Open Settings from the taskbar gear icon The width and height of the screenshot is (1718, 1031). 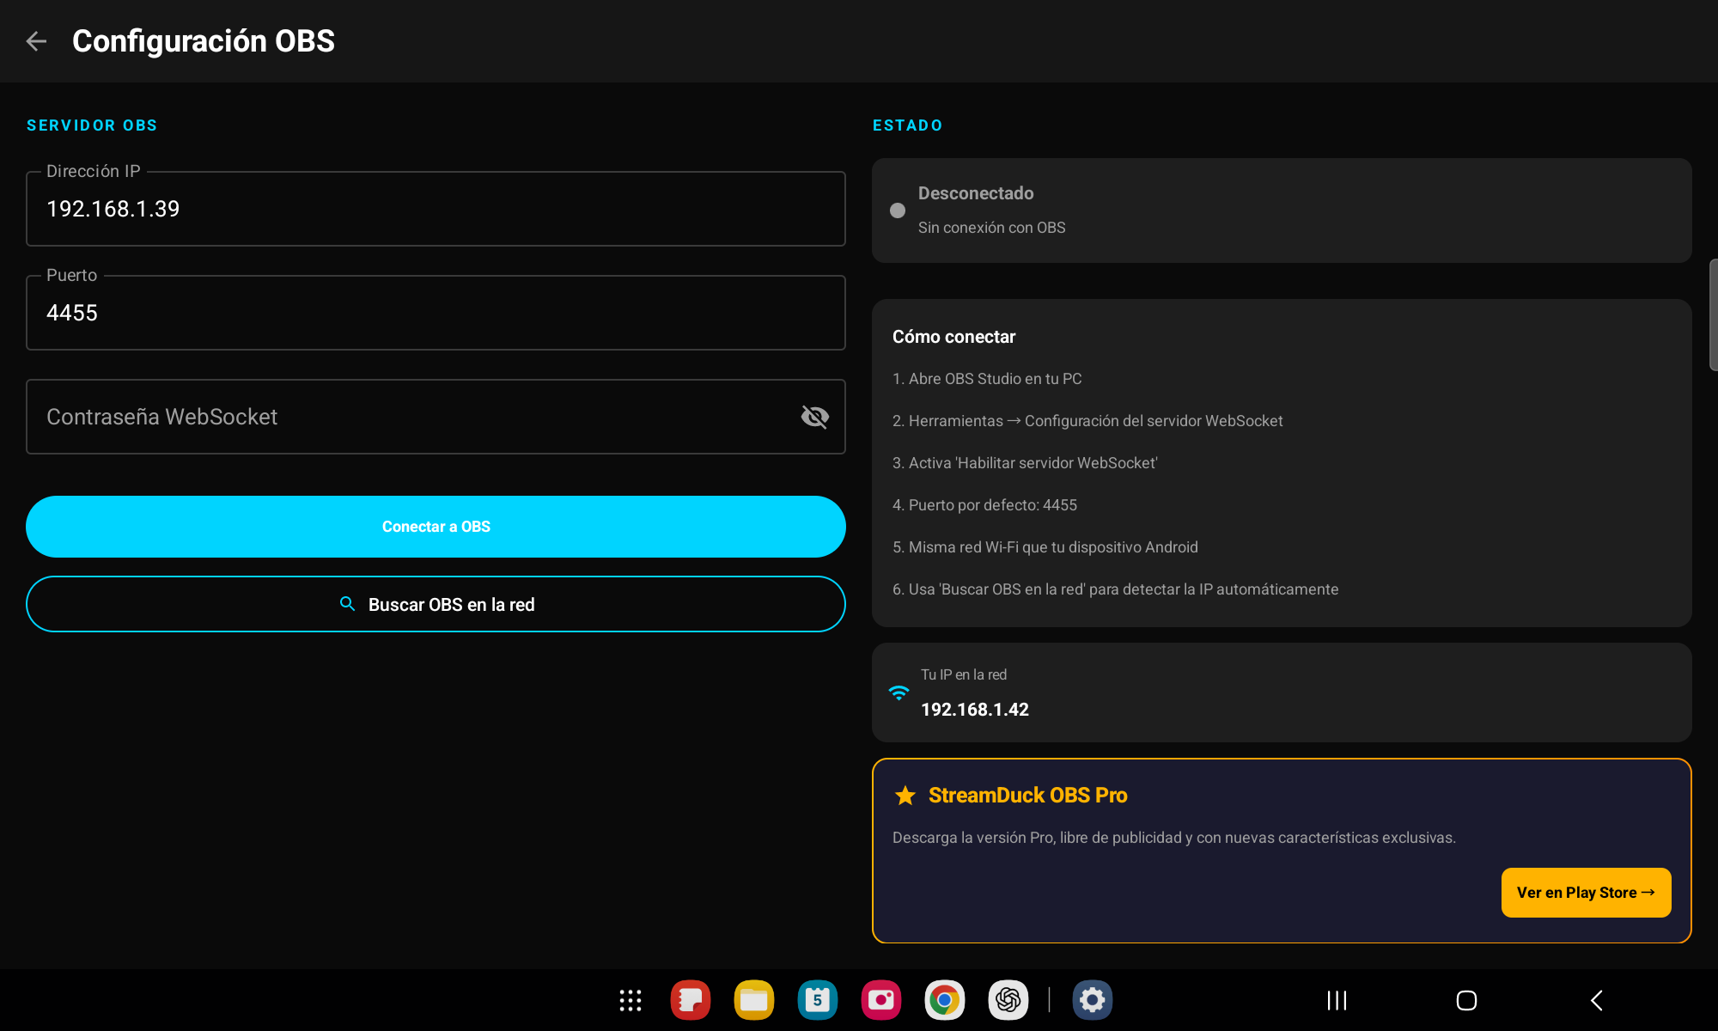1091,1000
